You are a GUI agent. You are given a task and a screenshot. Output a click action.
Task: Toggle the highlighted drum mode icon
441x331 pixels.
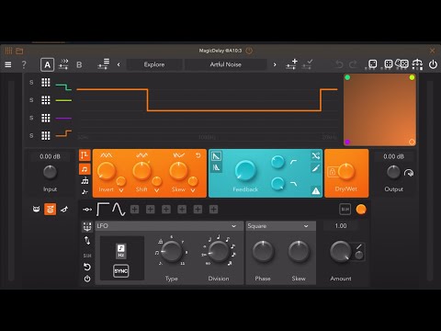click(x=51, y=210)
